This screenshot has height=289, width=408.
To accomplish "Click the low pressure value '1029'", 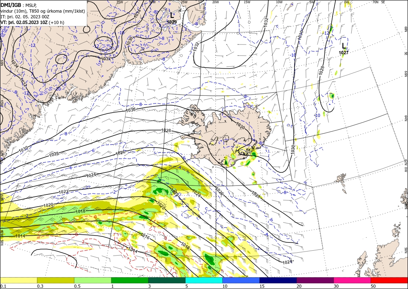I will (x=172, y=22).
